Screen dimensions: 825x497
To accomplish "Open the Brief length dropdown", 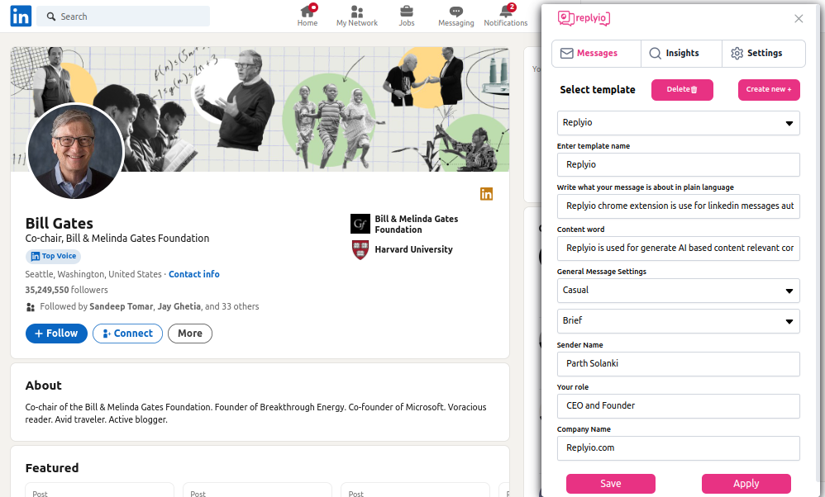I will [x=679, y=321].
